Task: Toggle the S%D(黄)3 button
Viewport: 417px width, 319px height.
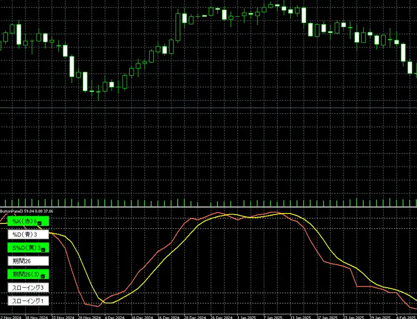Action: coord(25,247)
